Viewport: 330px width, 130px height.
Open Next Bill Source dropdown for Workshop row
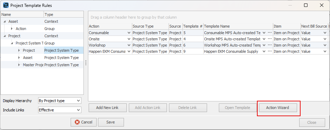click(x=325, y=45)
